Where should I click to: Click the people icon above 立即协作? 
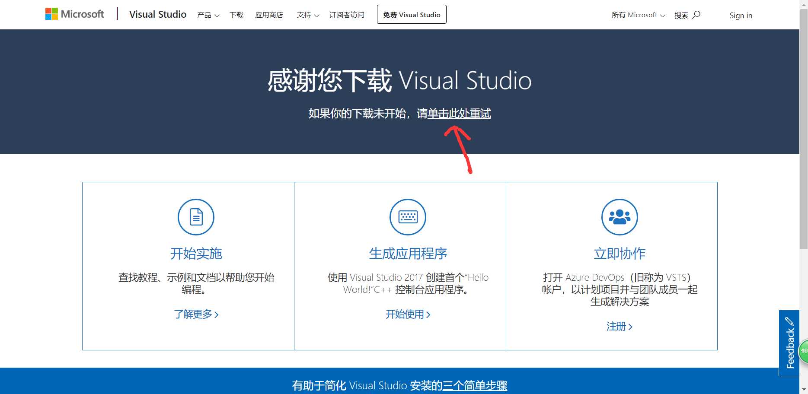(x=620, y=217)
